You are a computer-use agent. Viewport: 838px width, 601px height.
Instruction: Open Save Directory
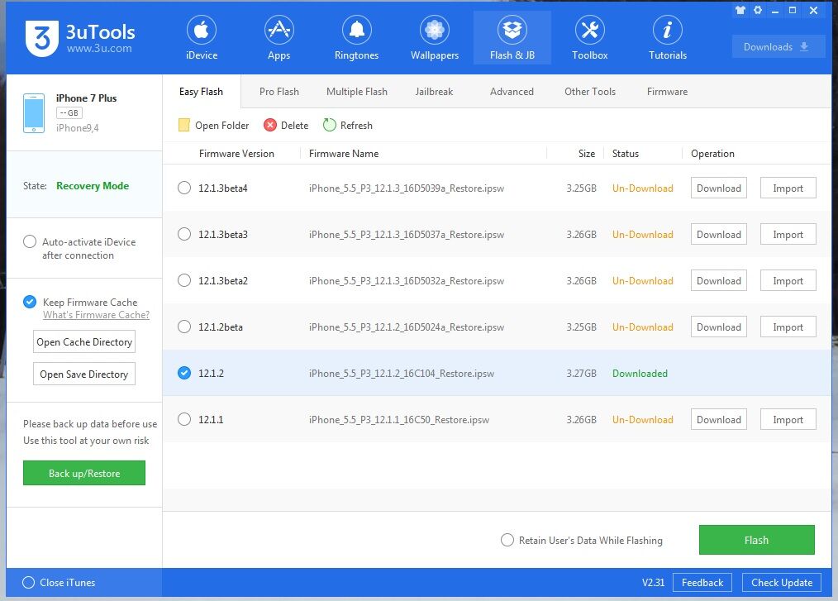[x=84, y=374]
